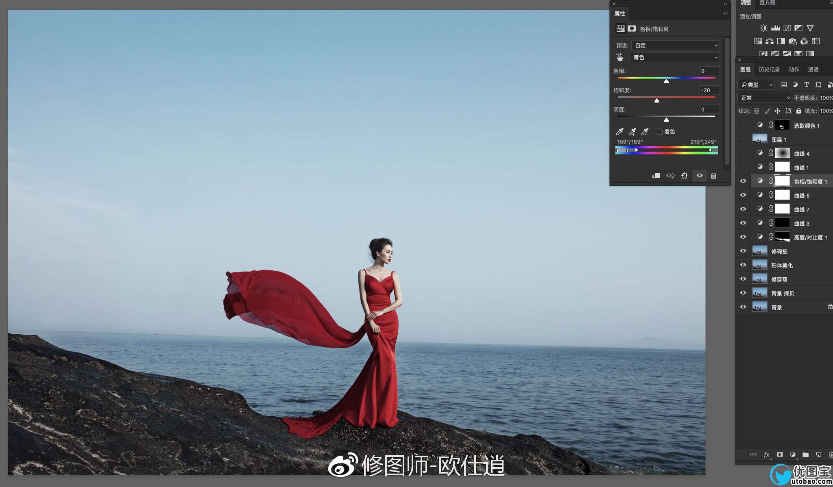Switch to the 通道 channels tab
Image resolution: width=833 pixels, height=487 pixels.
813,70
